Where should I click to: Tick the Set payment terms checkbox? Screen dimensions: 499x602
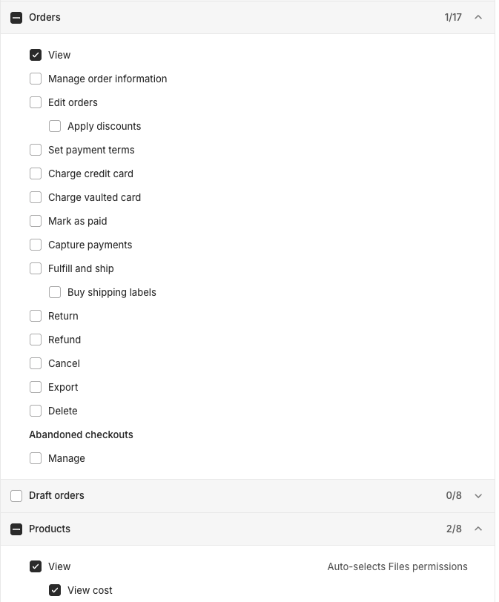(x=36, y=150)
